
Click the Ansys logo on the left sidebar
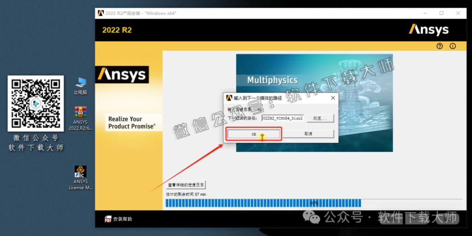(x=122, y=75)
